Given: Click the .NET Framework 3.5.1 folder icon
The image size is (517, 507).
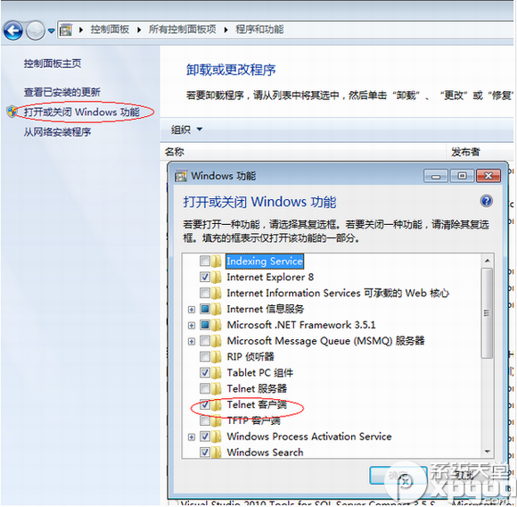Looking at the screenshot, I should pos(217,325).
